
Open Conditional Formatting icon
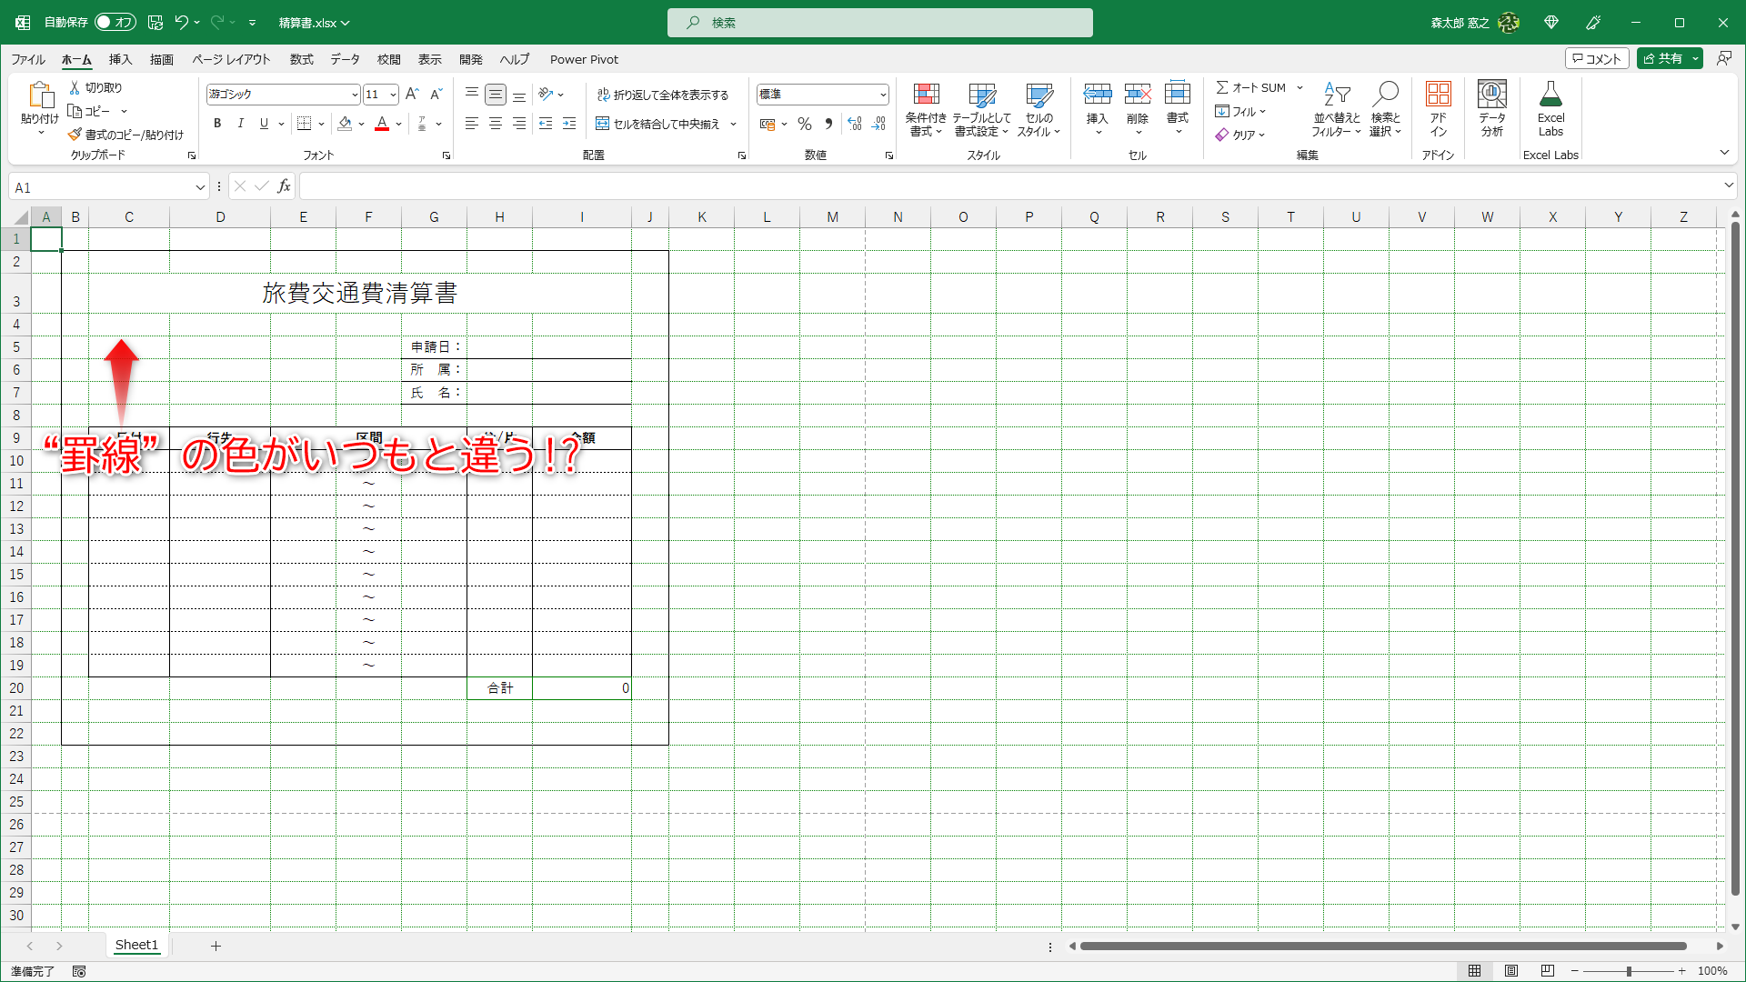926,95
